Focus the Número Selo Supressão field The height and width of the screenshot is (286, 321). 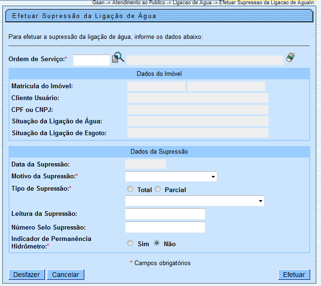pos(165,227)
